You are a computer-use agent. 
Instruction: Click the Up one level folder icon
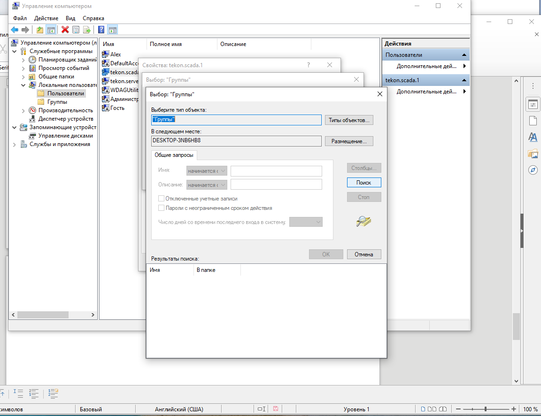coord(40,30)
